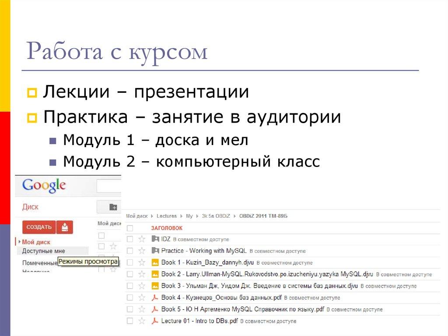
Task: Click the PDF icon next to Lecture 01
Action: pyautogui.click(x=155, y=321)
